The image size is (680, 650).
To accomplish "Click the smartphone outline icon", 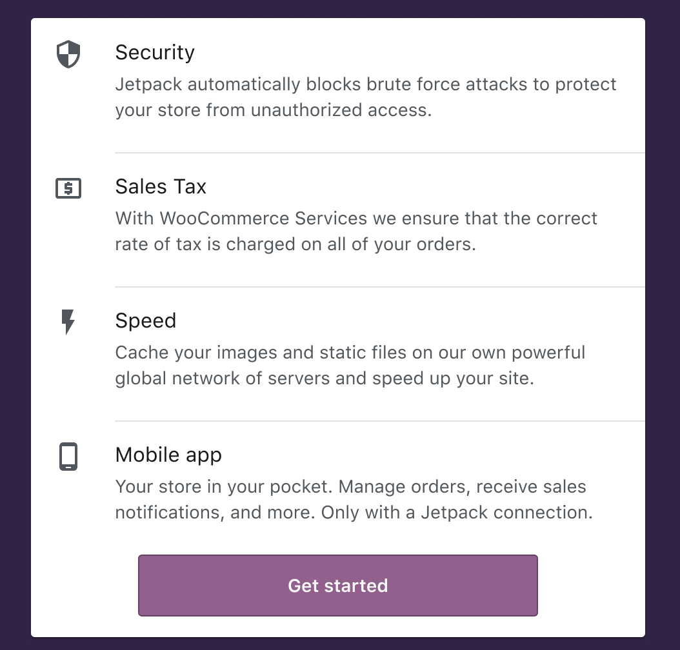I will pyautogui.click(x=68, y=457).
